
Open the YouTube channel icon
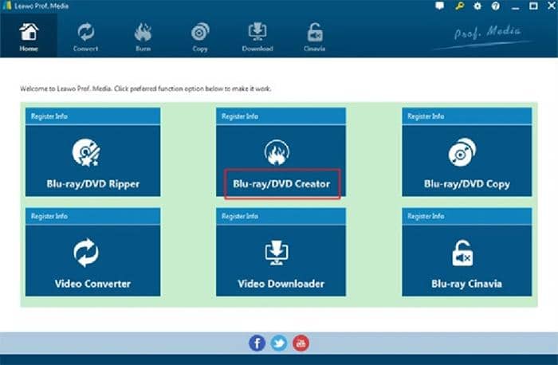(x=301, y=343)
